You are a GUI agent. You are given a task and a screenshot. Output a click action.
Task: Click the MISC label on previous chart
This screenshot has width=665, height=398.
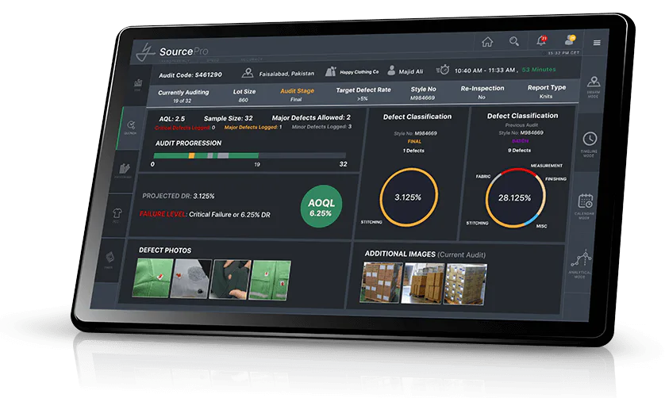541,226
